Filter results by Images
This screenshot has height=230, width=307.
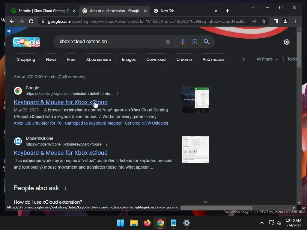click(129, 59)
